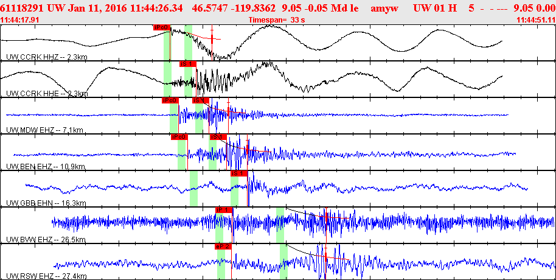Click the red coda marker on MDW trace

(x=228, y=111)
